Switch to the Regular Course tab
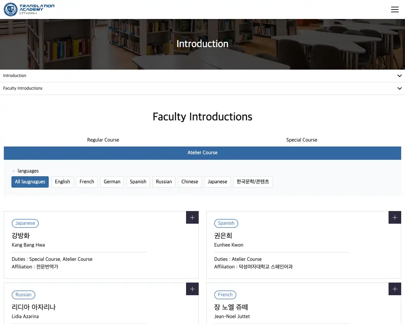 [103, 140]
